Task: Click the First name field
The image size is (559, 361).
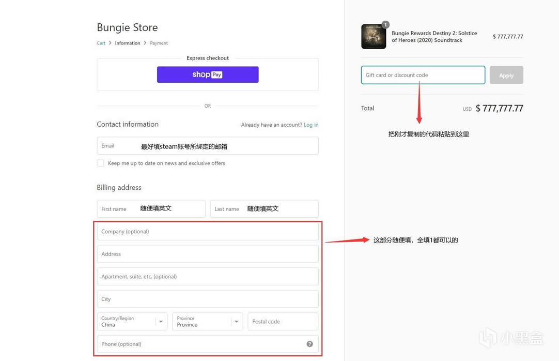Action: point(151,209)
